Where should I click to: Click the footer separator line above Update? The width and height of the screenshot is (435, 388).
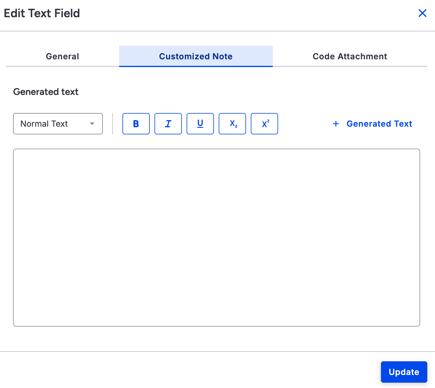[x=218, y=352]
